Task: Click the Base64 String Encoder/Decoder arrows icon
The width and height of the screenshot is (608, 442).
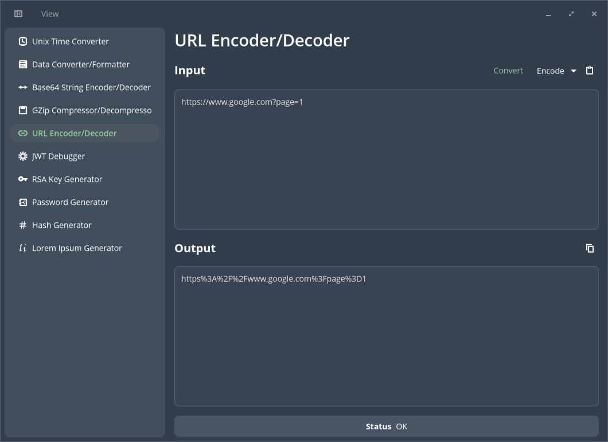Action: click(23, 87)
